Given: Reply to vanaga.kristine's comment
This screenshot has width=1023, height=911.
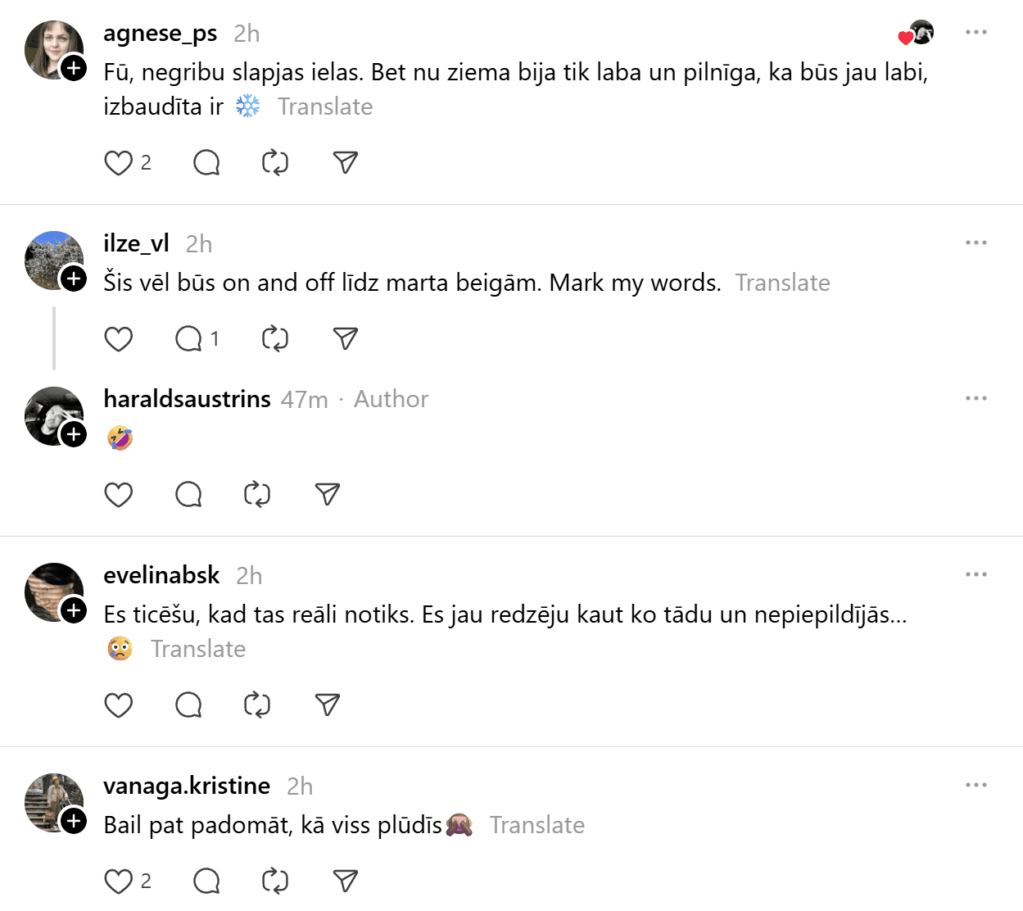Looking at the screenshot, I should 206,882.
